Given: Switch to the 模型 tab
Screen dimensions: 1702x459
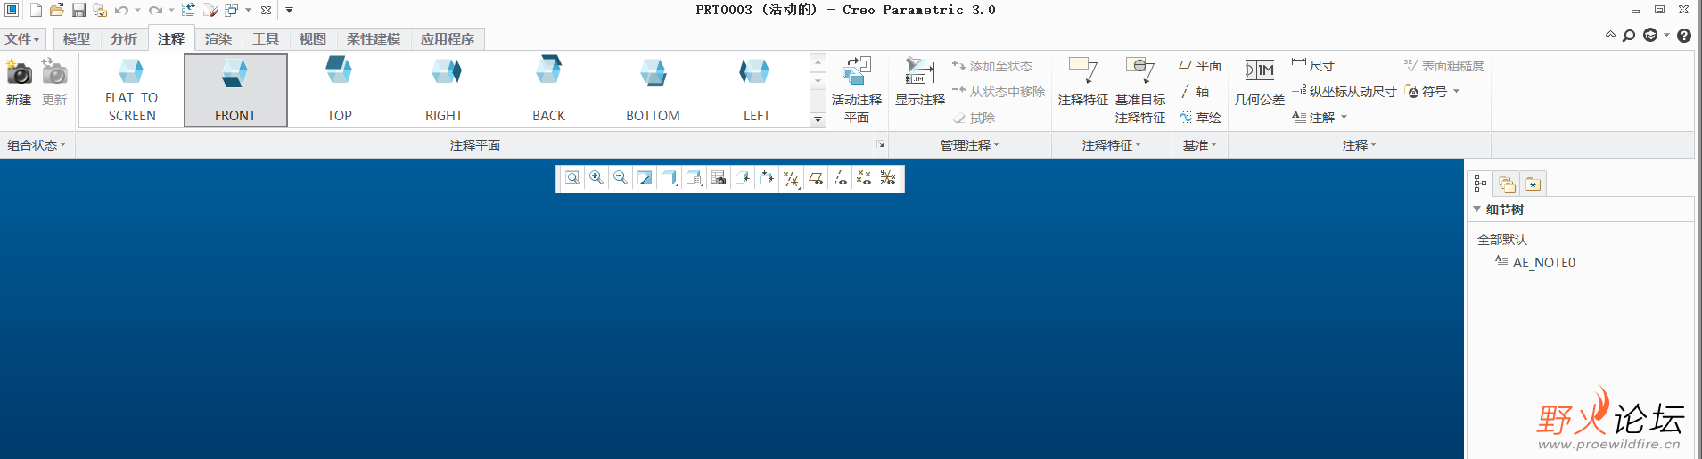Looking at the screenshot, I should click(77, 39).
